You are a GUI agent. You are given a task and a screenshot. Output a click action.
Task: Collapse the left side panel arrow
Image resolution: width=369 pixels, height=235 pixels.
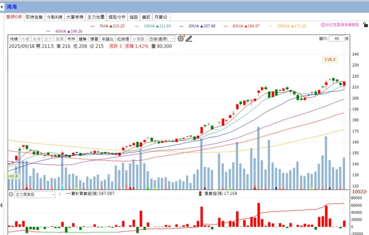[x=1, y=205]
